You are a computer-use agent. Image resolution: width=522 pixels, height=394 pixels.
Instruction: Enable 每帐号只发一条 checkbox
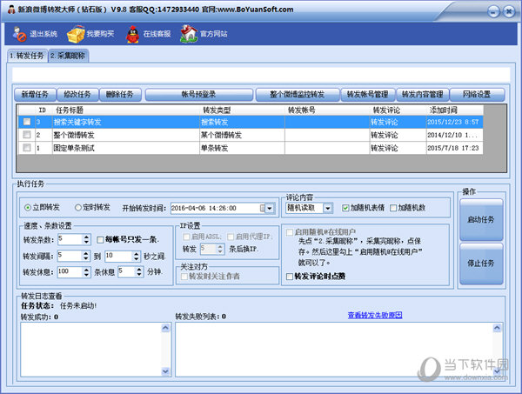tap(100, 239)
